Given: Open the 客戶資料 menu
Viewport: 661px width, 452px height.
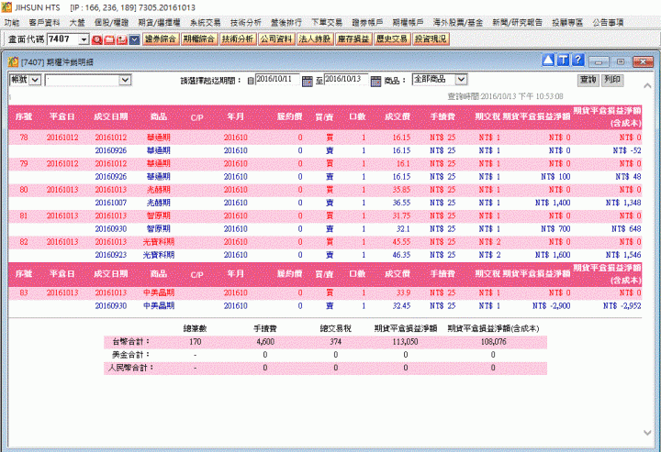Looking at the screenshot, I should coord(44,23).
